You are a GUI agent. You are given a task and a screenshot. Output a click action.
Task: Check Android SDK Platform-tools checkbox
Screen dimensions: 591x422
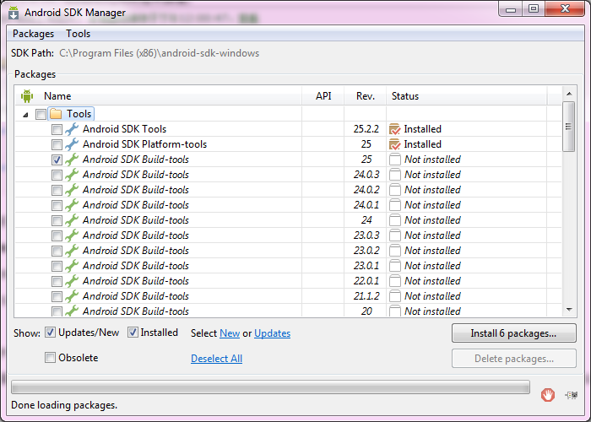(x=57, y=144)
